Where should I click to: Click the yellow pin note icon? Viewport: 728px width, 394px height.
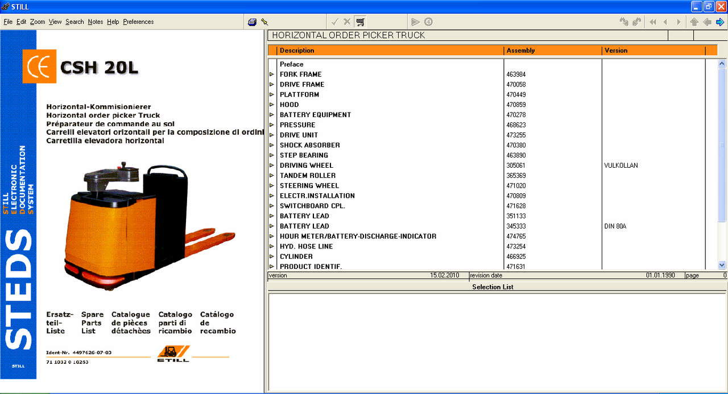tap(264, 22)
